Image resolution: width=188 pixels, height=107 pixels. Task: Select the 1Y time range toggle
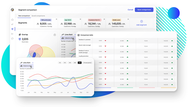pyautogui.click(x=80, y=62)
